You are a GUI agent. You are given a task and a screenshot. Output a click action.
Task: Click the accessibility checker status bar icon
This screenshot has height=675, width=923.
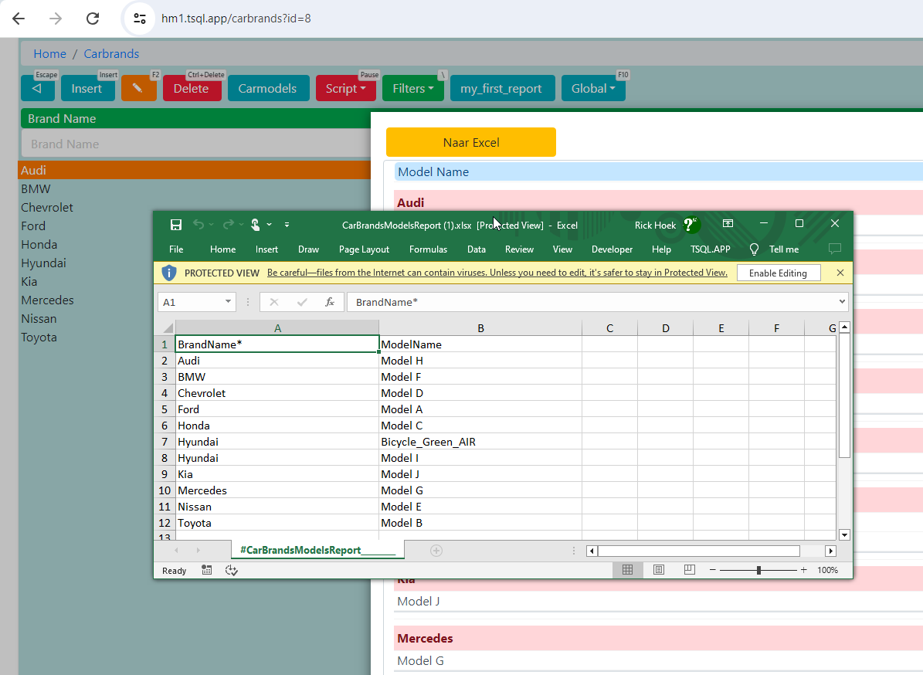[x=232, y=570]
